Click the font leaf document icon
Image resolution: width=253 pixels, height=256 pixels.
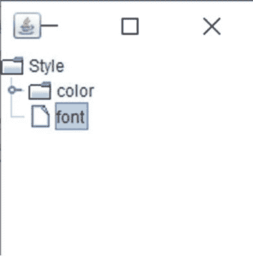tap(41, 116)
